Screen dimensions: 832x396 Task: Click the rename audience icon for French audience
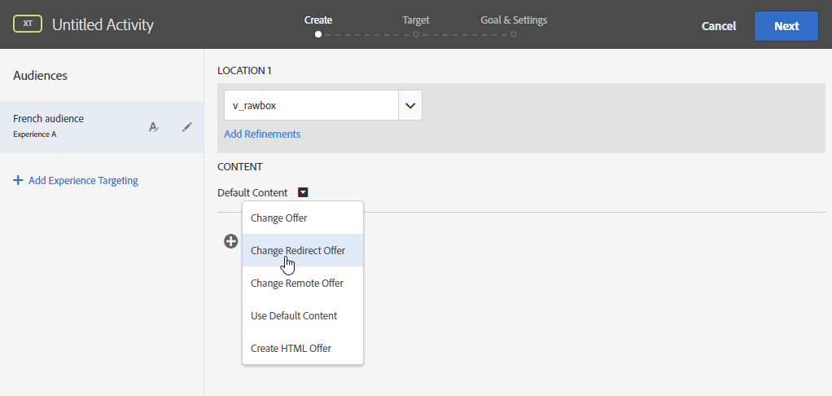(153, 126)
